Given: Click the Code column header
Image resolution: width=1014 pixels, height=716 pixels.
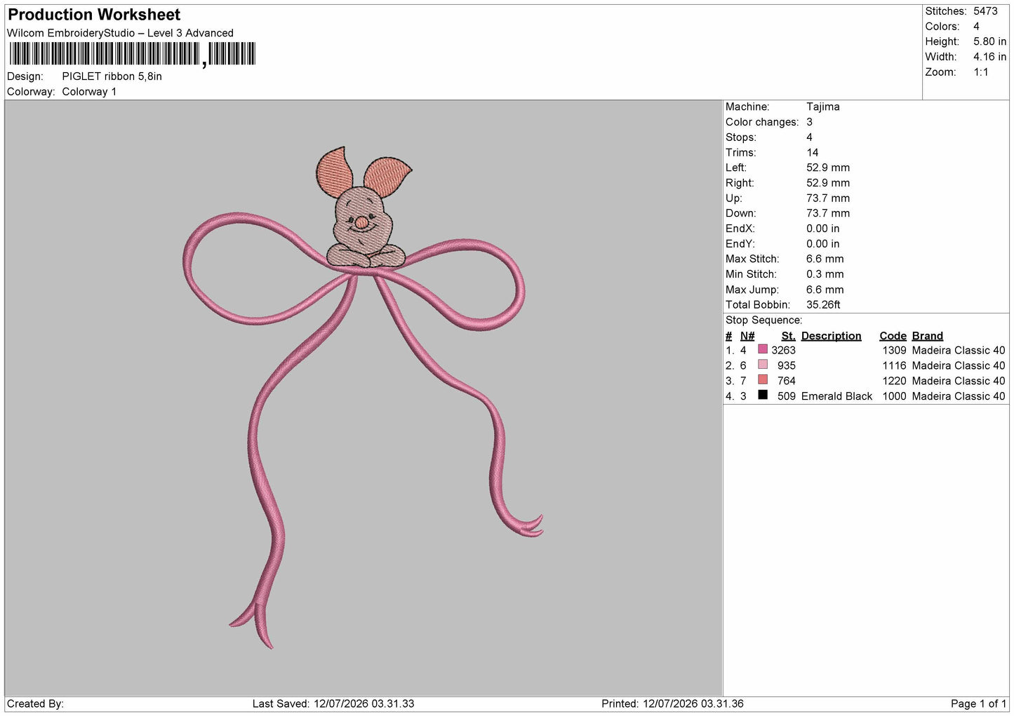Looking at the screenshot, I should pyautogui.click(x=893, y=336).
